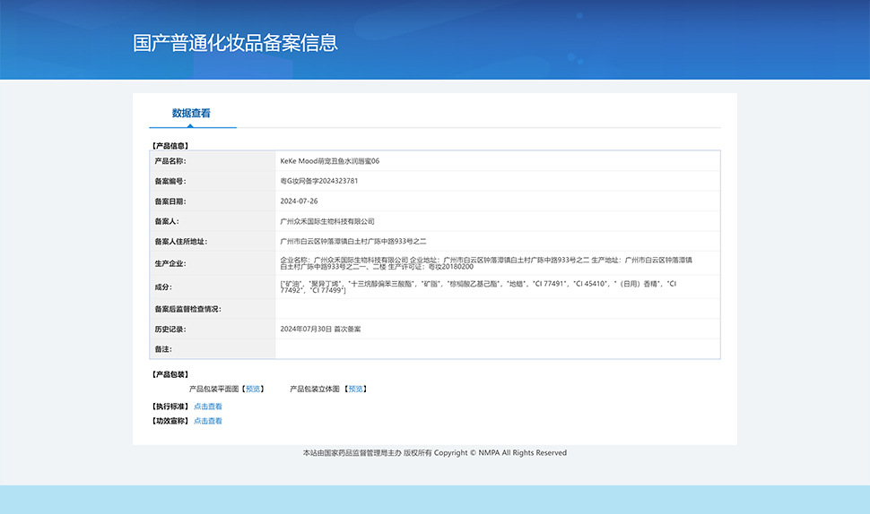The height and width of the screenshot is (514, 870).
Task: Click the 备案人住所地址 row label
Action: coord(181,242)
